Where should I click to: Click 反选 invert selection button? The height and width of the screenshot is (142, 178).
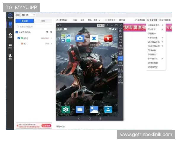coord(82,20)
